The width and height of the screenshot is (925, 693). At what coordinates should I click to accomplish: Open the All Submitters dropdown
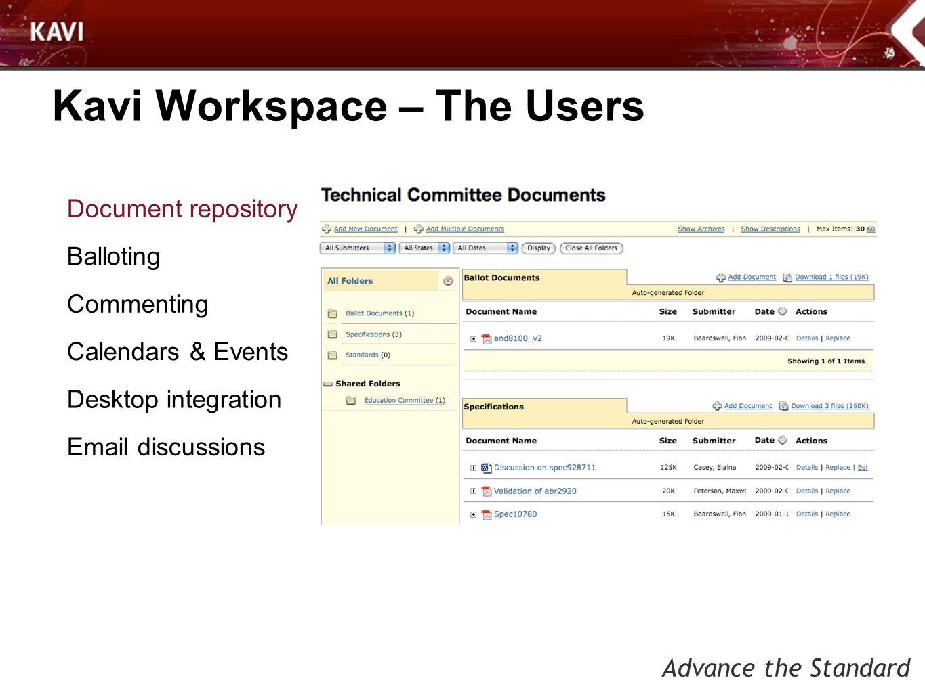[357, 248]
